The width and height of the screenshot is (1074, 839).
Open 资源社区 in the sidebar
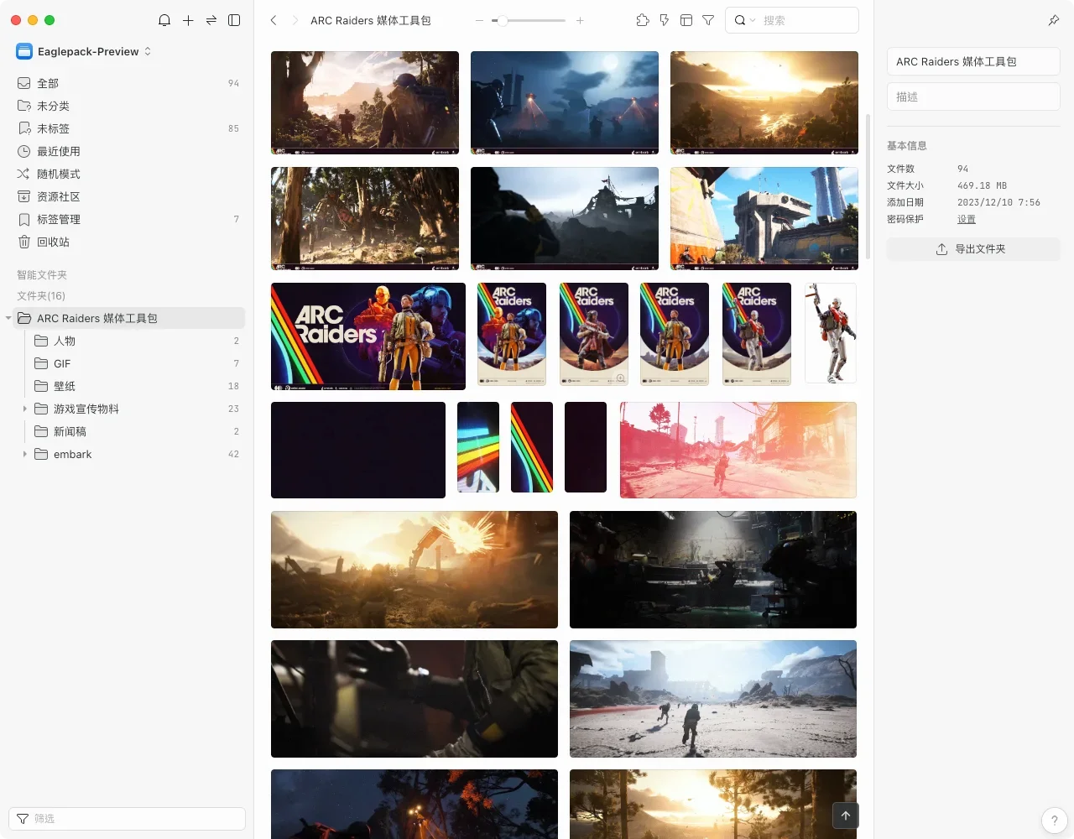tap(128, 196)
